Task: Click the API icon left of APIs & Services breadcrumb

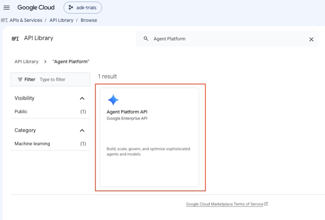Action: (4, 20)
